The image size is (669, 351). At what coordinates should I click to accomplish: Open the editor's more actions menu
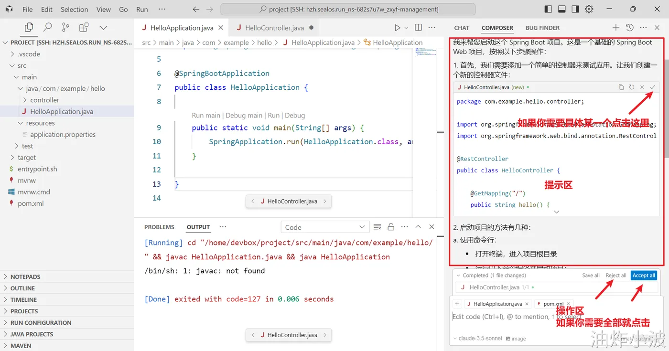tap(432, 28)
